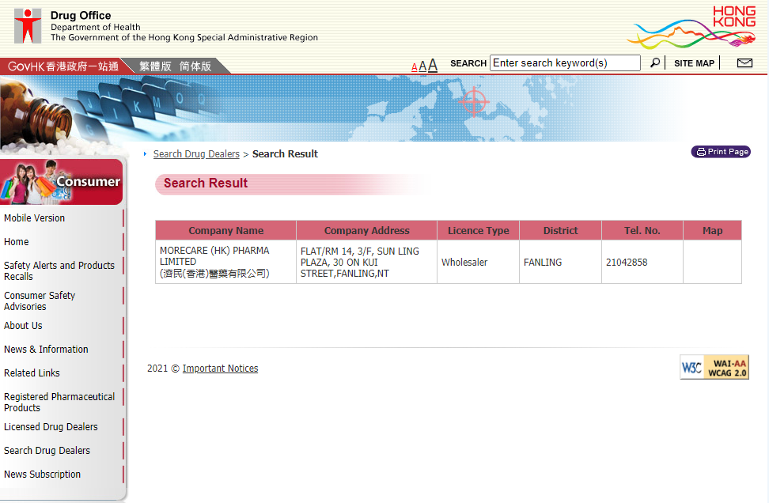
Task: Click the SEARCH label beside the field
Action: [x=468, y=63]
